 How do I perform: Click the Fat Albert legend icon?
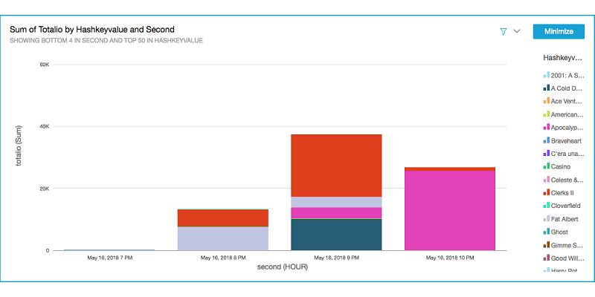pos(547,218)
